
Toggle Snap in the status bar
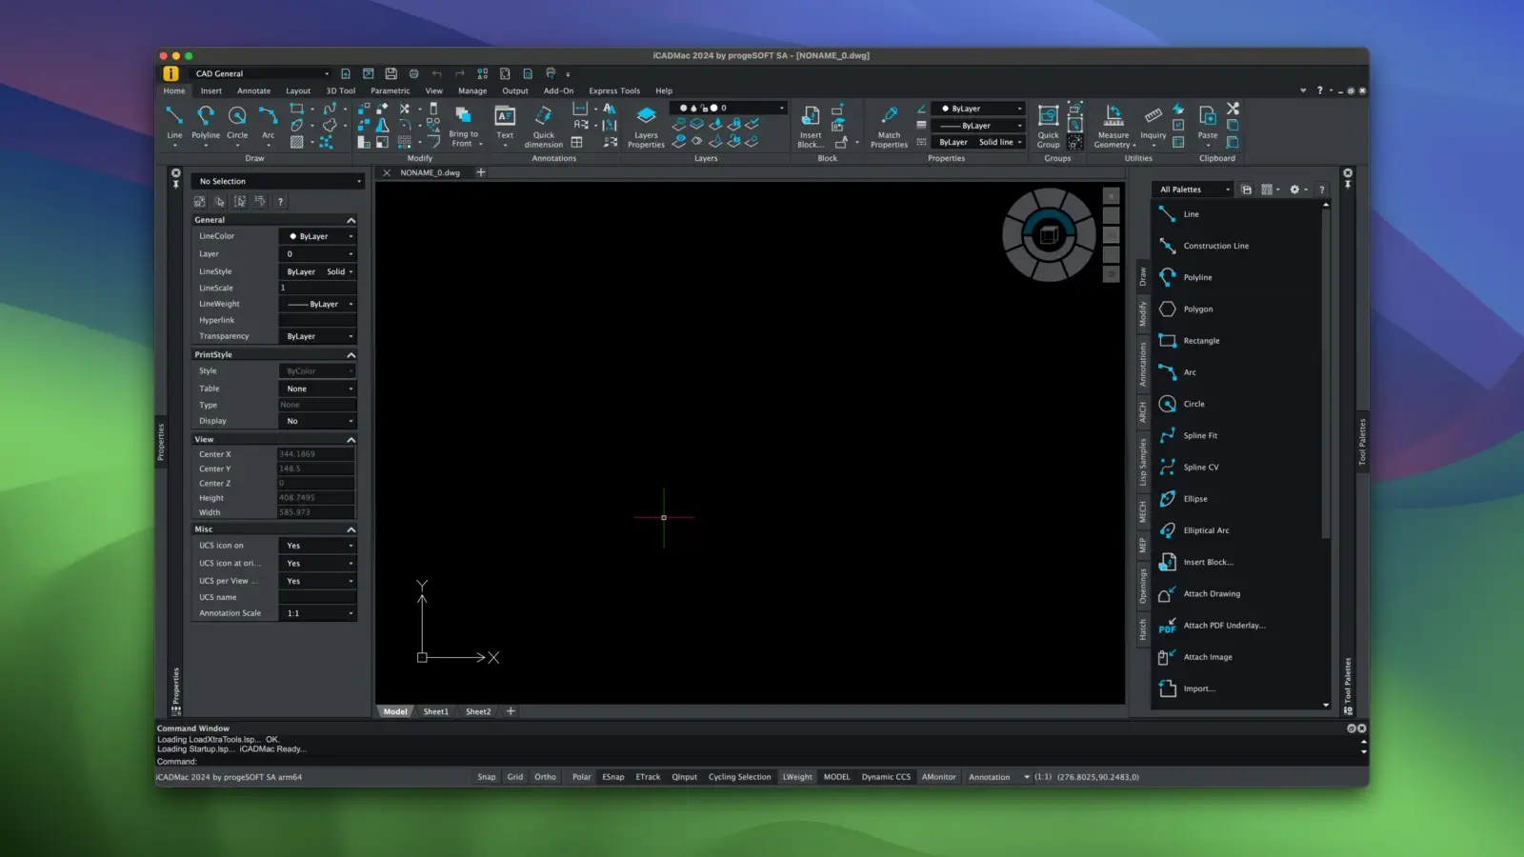(486, 777)
